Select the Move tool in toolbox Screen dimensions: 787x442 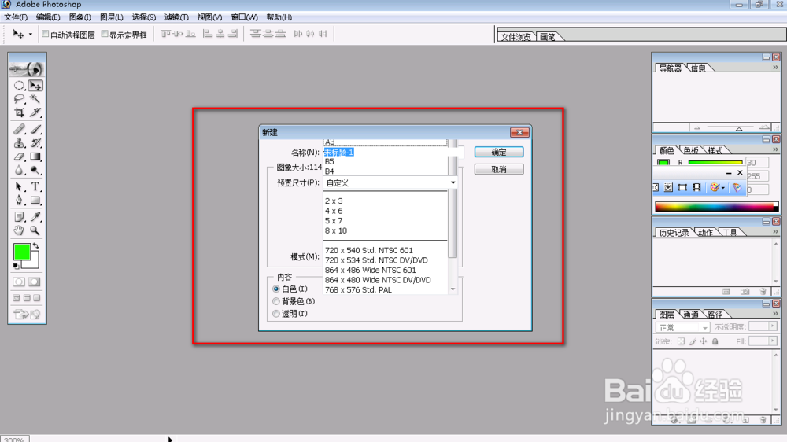[x=35, y=86]
